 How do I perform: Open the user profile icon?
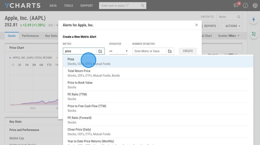[255, 5]
